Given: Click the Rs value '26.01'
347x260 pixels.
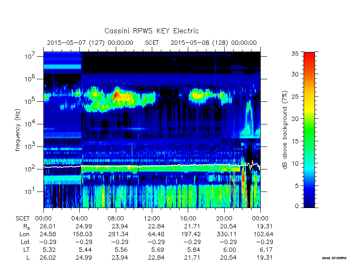Looking at the screenshot, I should pyautogui.click(x=48, y=226).
